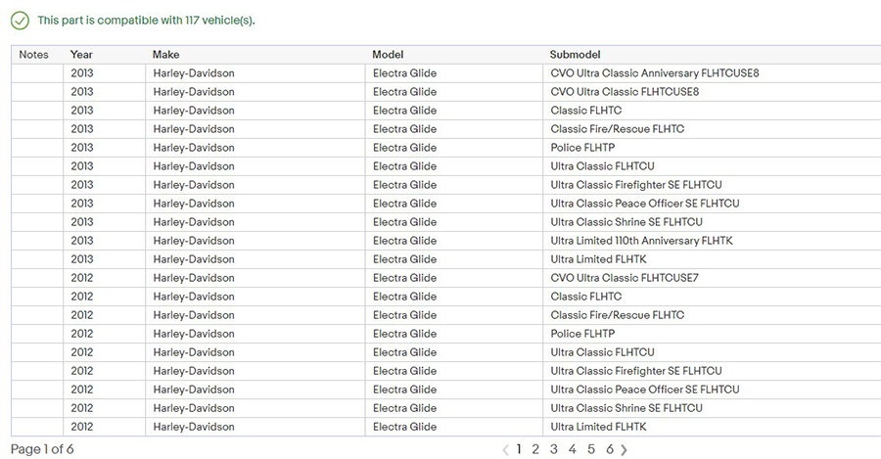Click the Submodel column header
Screen dimensions: 881x459
tap(575, 55)
